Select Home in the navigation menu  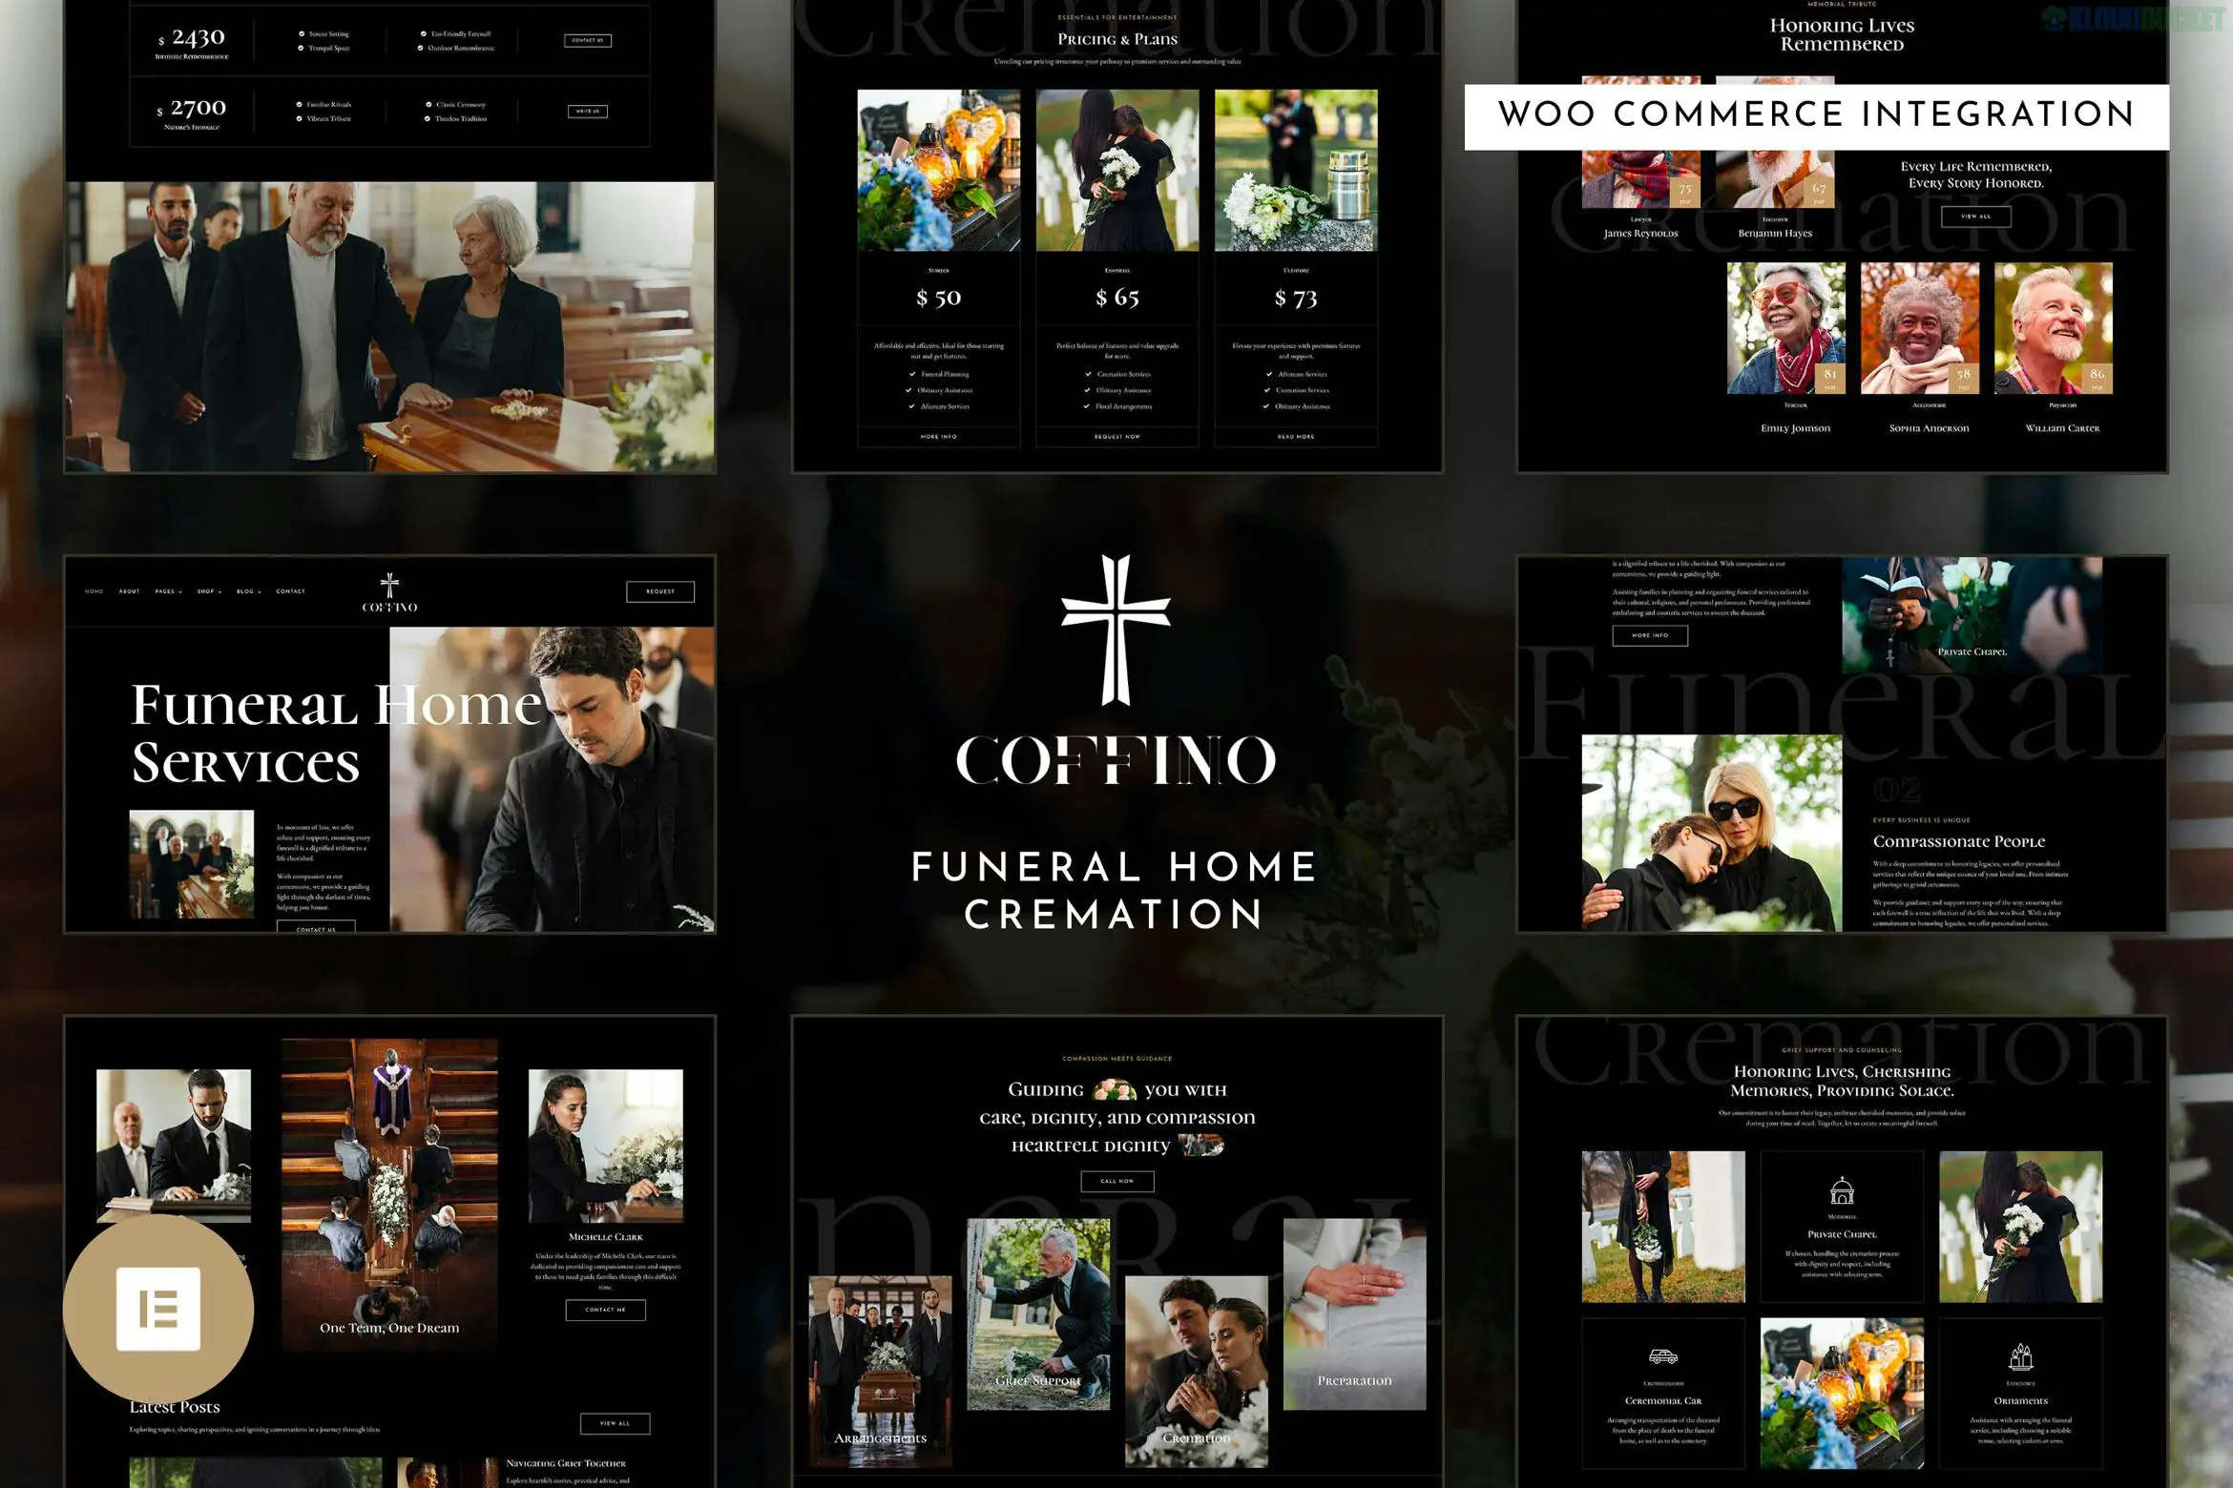click(x=94, y=591)
